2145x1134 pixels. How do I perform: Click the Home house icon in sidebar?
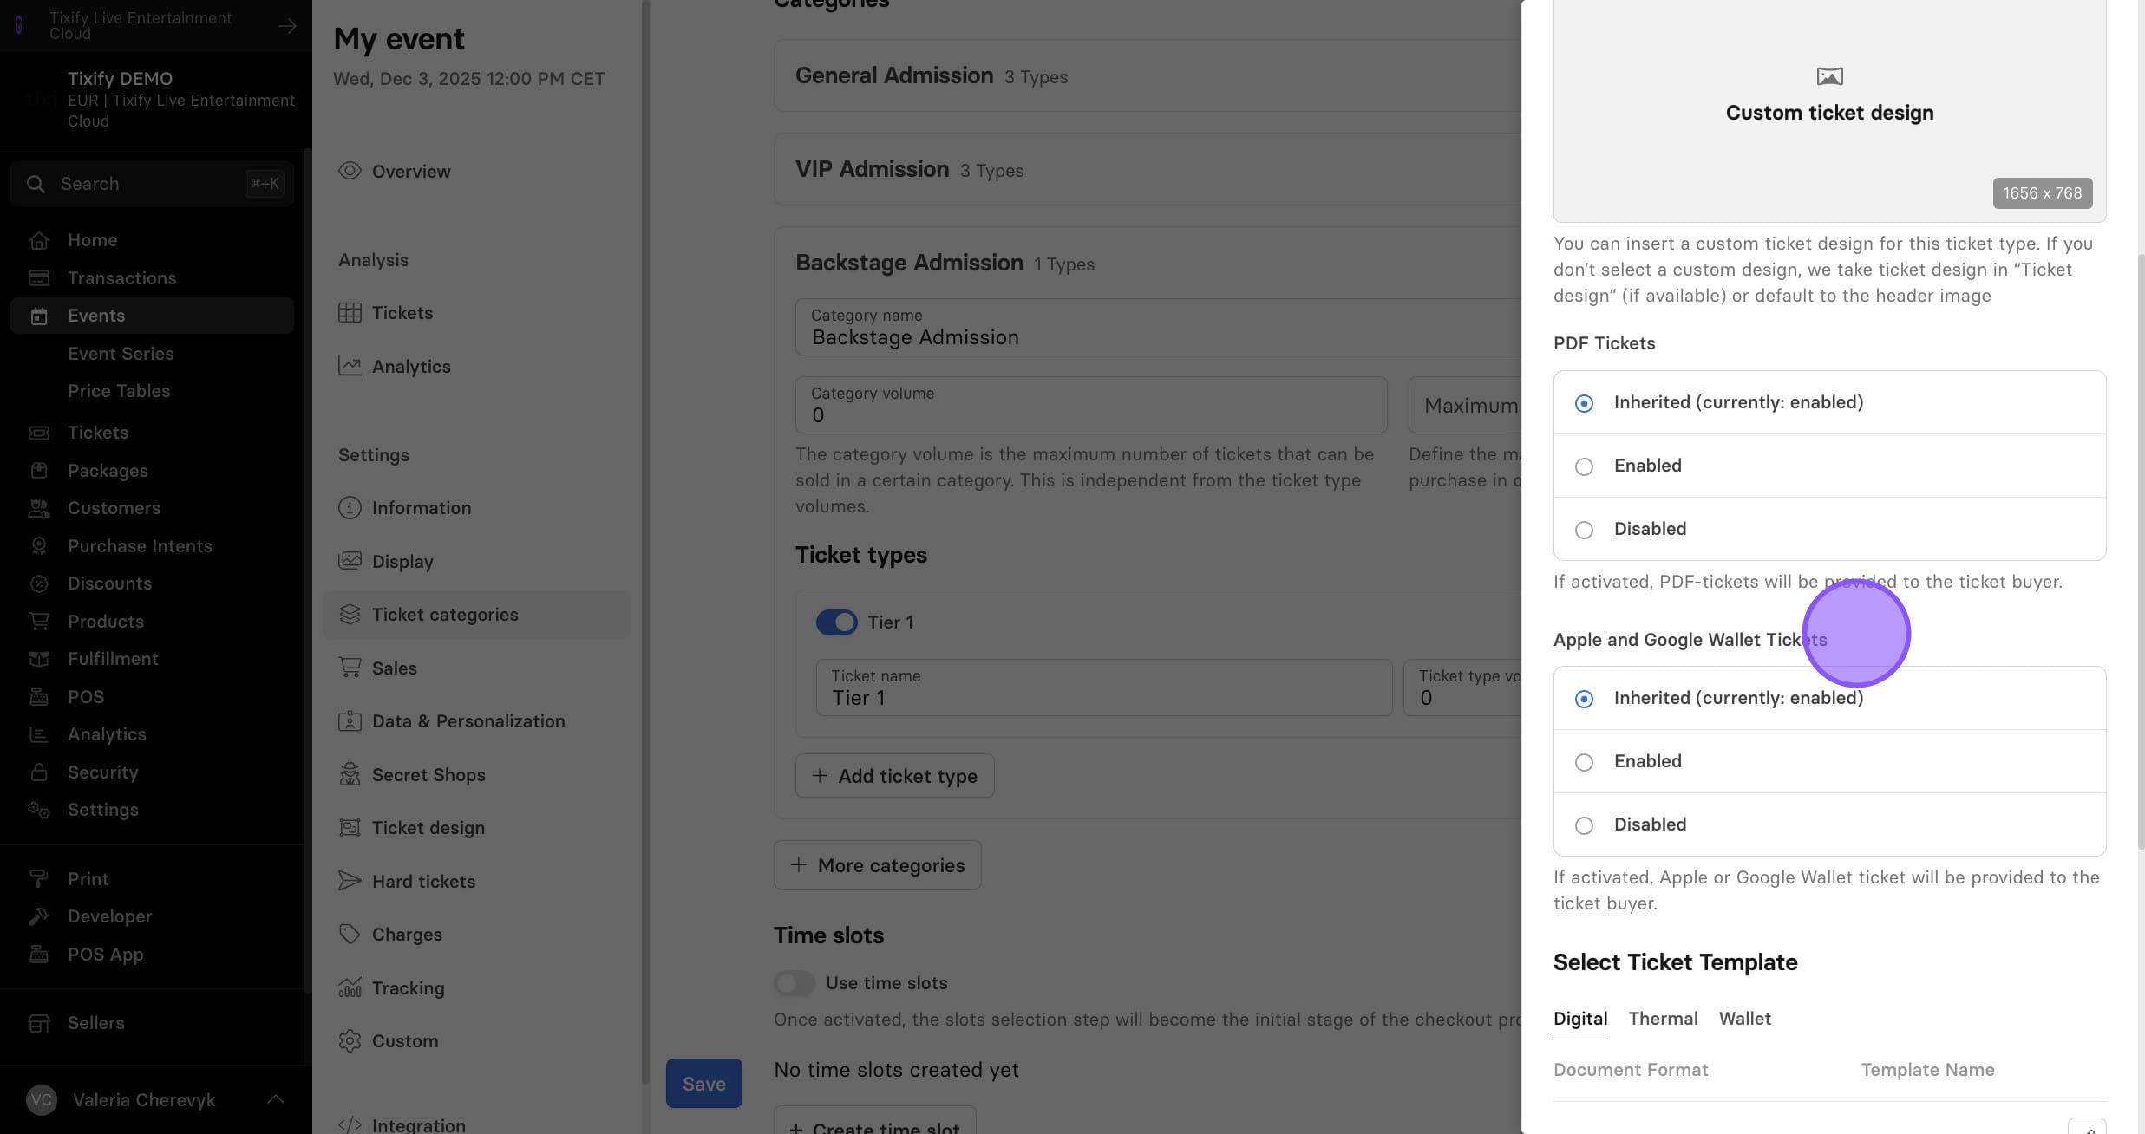38,240
